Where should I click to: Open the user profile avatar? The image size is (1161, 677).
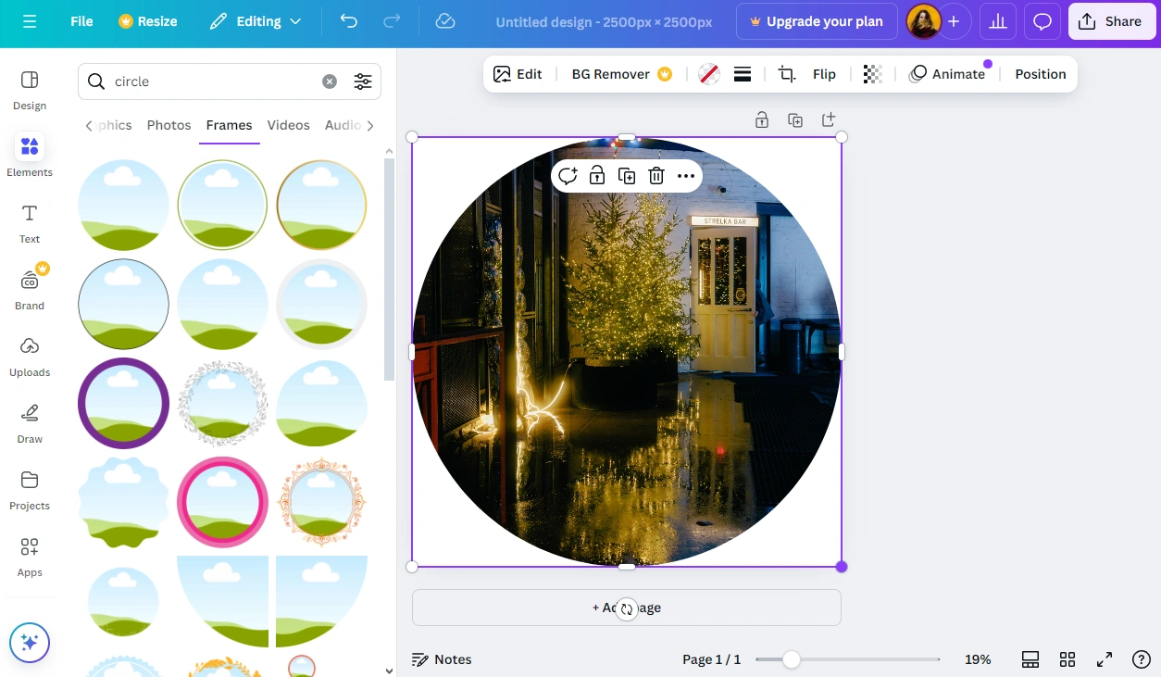coord(924,21)
